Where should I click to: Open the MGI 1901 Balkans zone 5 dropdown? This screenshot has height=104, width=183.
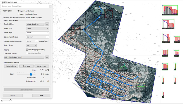point(24,57)
